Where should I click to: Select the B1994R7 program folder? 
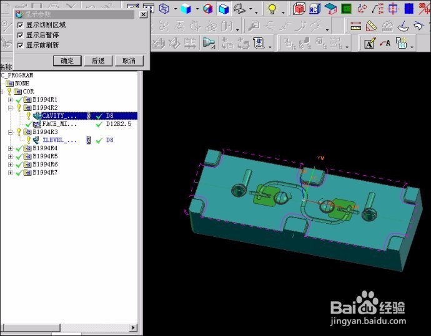[41, 173]
